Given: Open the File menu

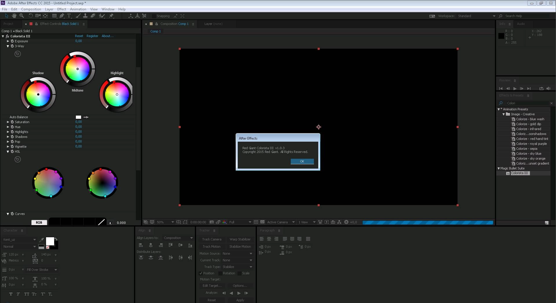Looking at the screenshot, I should coord(5,9).
